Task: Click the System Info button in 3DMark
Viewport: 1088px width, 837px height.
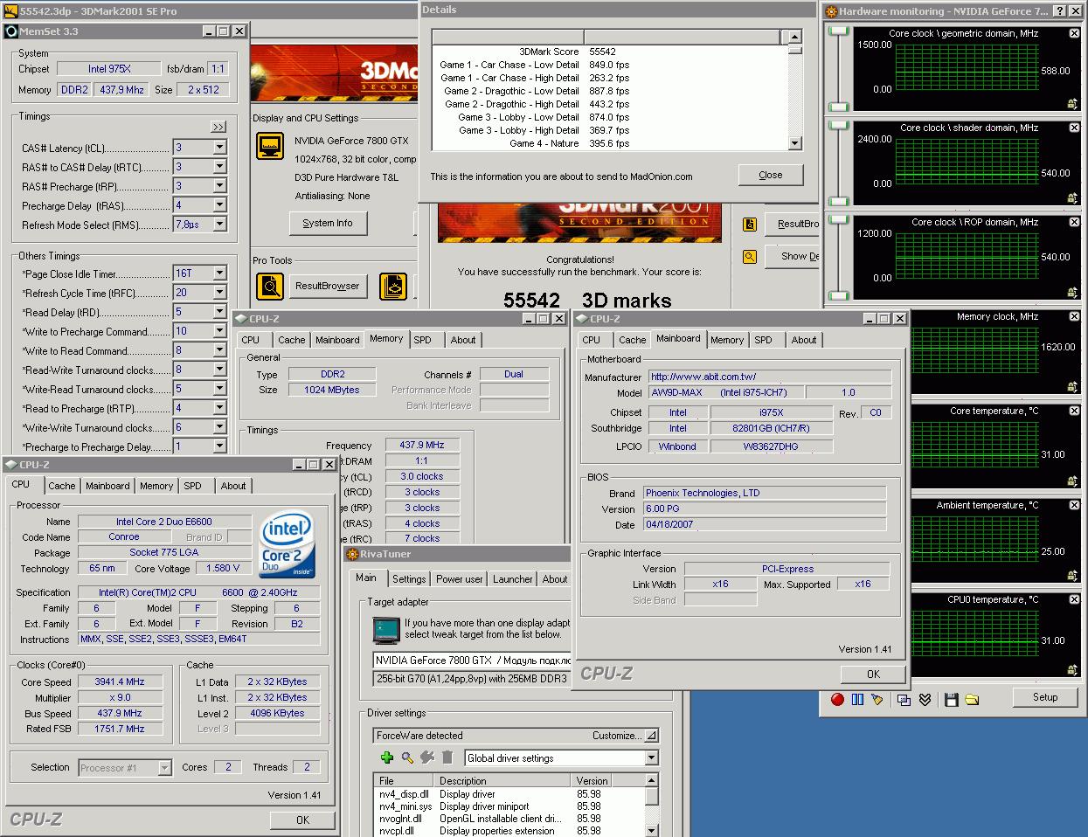Action: (x=328, y=223)
